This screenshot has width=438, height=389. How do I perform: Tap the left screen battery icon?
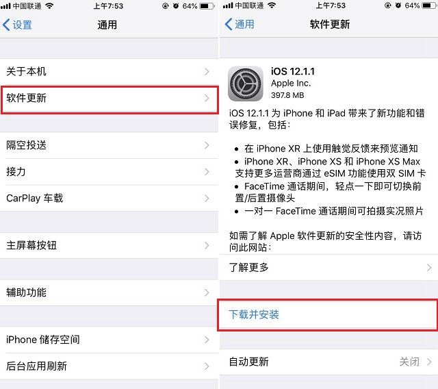(207, 6)
